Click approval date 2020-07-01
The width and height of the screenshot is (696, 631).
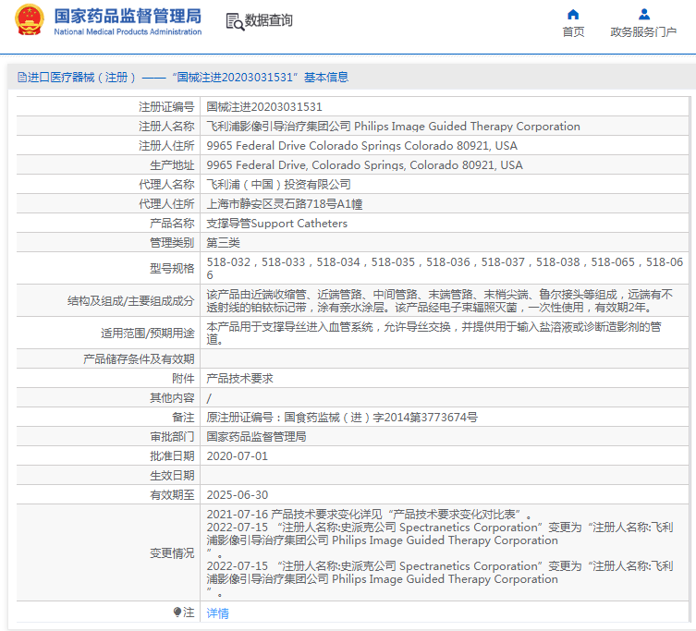[x=237, y=456]
